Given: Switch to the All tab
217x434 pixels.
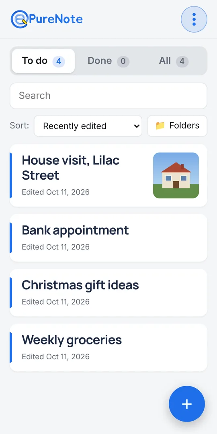Looking at the screenshot, I should click(174, 61).
